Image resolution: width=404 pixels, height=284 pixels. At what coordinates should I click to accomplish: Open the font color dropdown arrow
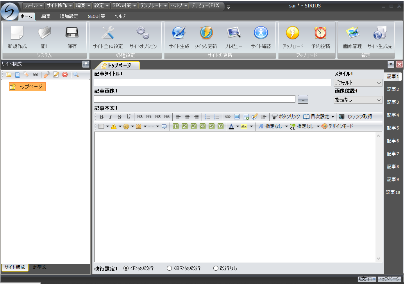tap(238, 126)
